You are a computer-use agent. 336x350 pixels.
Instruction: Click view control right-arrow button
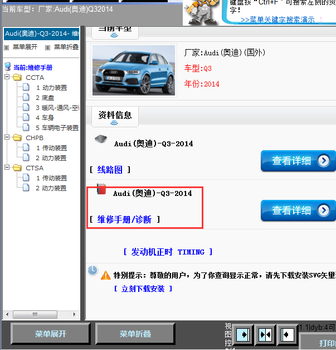[x=243, y=334]
